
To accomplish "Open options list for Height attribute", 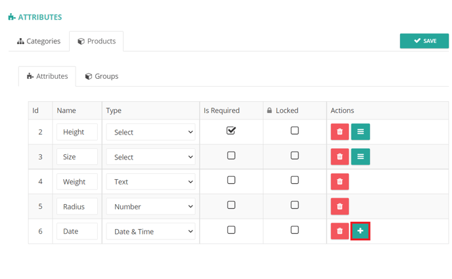I will click(x=360, y=131).
